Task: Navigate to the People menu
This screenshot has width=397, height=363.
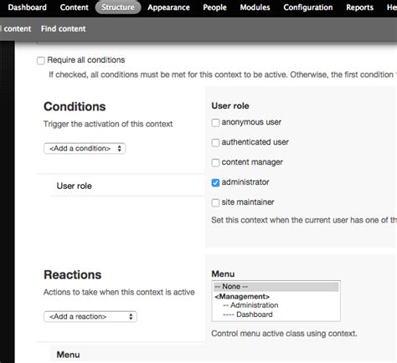Action: tap(214, 8)
